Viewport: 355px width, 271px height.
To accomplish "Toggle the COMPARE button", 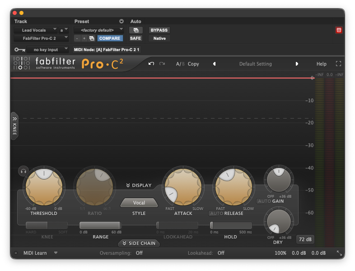I will (110, 38).
